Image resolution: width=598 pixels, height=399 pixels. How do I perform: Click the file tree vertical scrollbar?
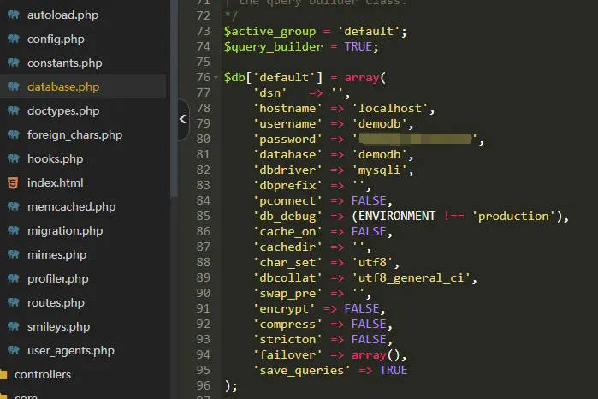tap(175, 98)
